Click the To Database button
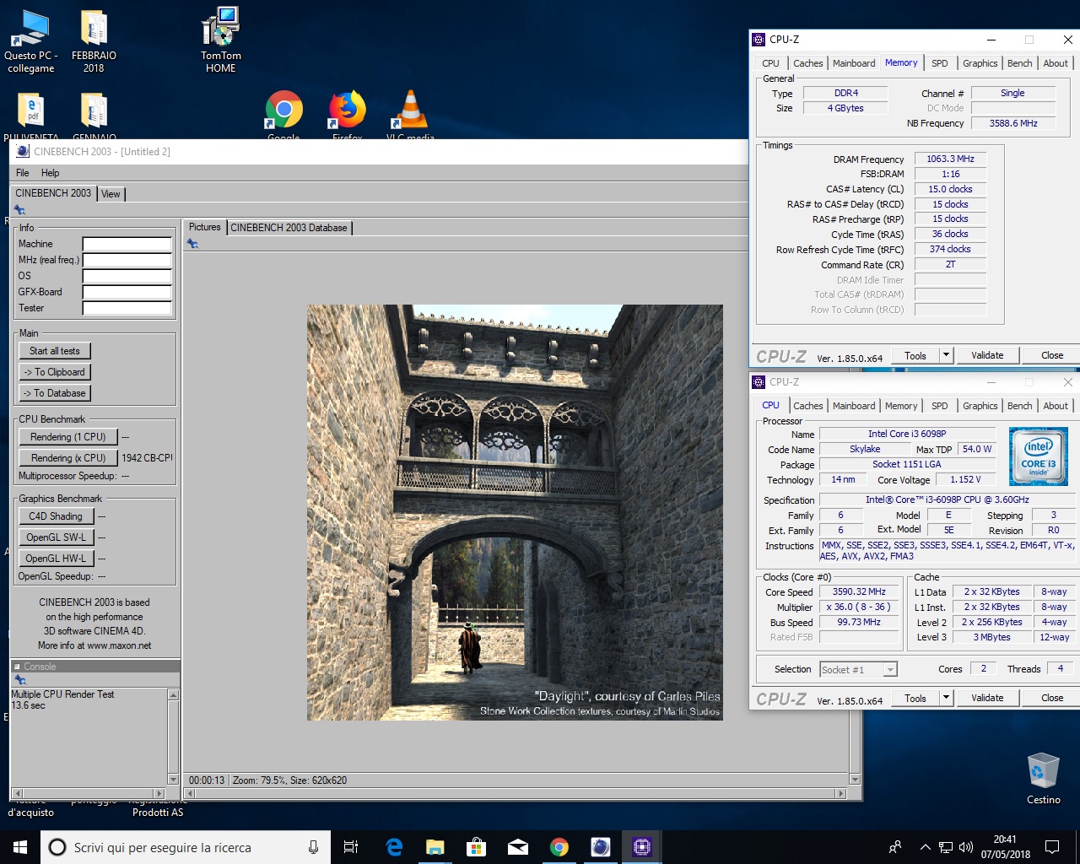 (55, 393)
